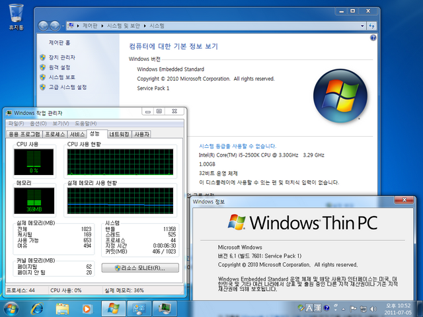Click the 제어판 breadcrumb in the address bar
The height and width of the screenshot is (317, 423).
(90, 26)
